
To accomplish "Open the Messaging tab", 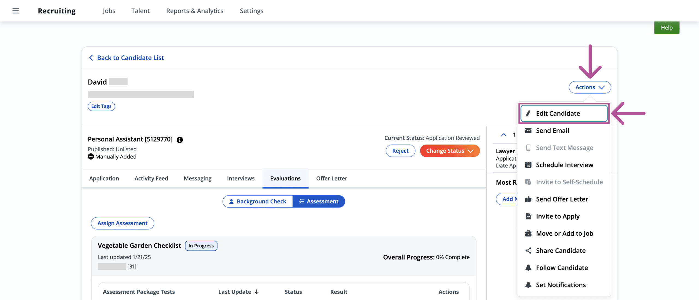I will 198,178.
